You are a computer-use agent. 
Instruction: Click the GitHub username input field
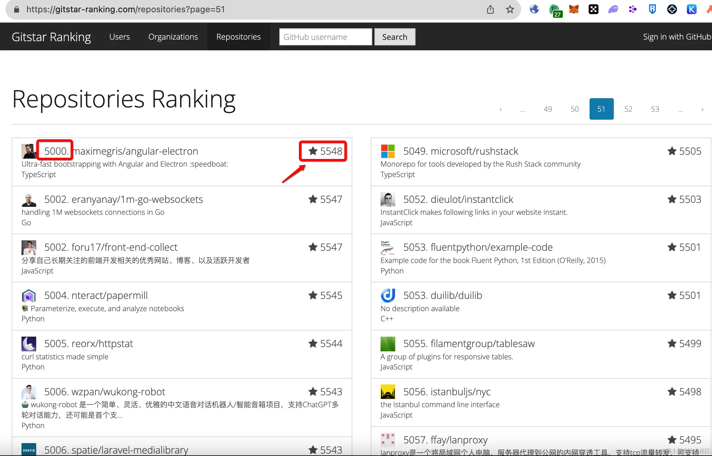pyautogui.click(x=325, y=37)
